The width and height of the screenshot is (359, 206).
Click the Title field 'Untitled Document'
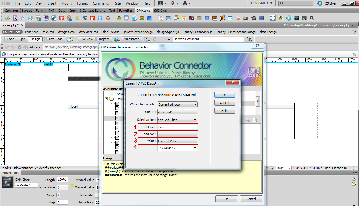[x=208, y=39]
